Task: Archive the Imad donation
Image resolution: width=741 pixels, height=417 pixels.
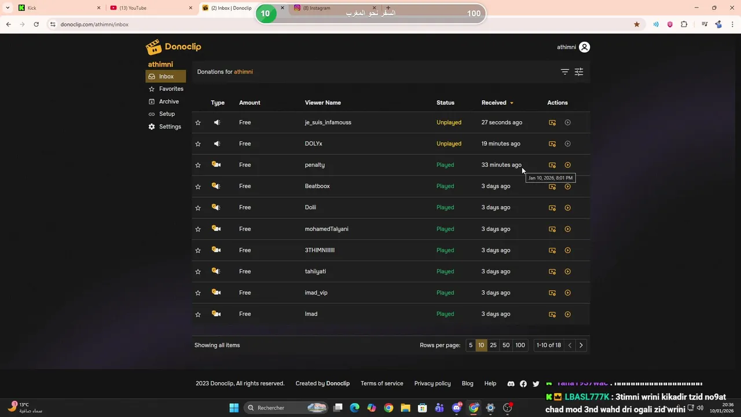Action: tap(552, 314)
